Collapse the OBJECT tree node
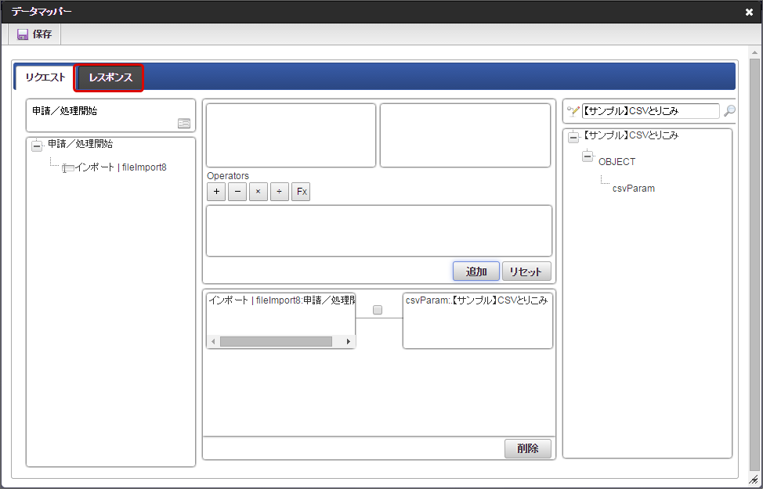This screenshot has width=763, height=489. pos(588,156)
